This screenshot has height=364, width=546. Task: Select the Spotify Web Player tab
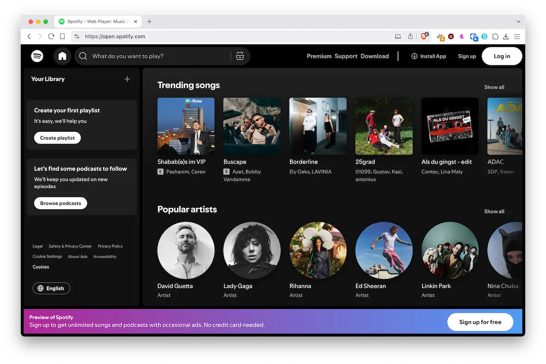[x=98, y=22]
